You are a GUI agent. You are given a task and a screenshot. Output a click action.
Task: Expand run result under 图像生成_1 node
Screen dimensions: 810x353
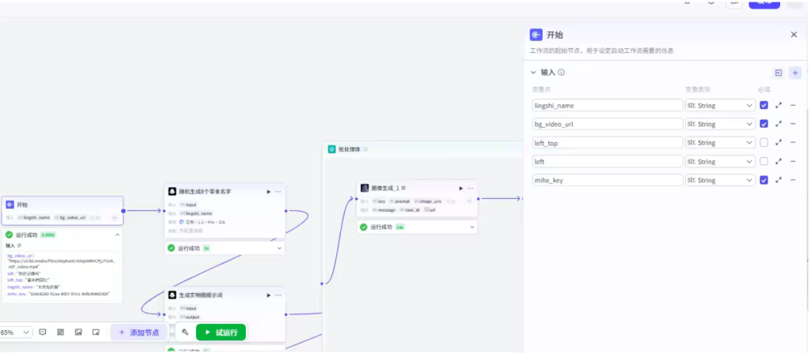point(473,227)
